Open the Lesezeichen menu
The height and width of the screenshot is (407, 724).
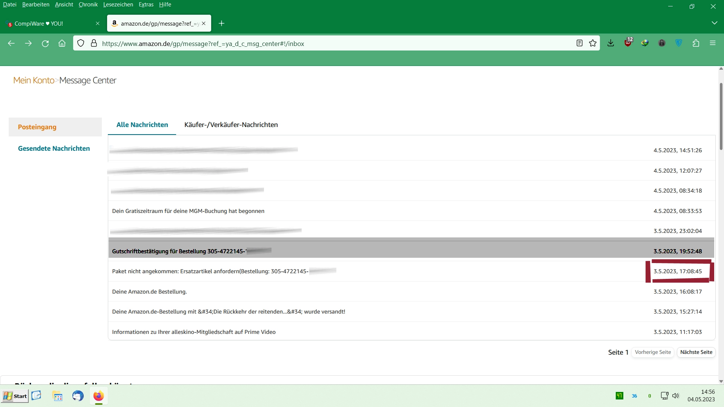pyautogui.click(x=118, y=5)
